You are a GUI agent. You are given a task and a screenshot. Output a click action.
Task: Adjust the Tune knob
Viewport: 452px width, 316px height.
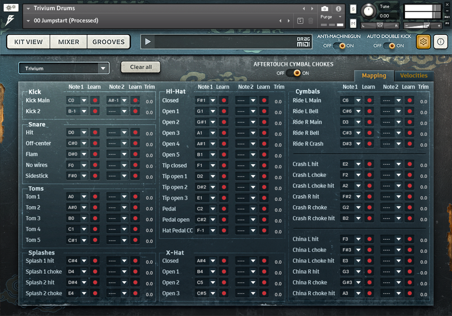tap(368, 11)
